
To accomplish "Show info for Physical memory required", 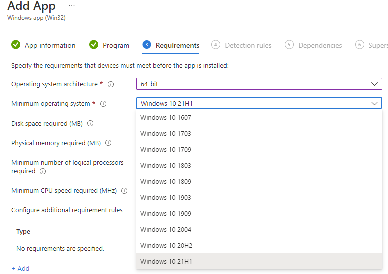I will 108,143.
